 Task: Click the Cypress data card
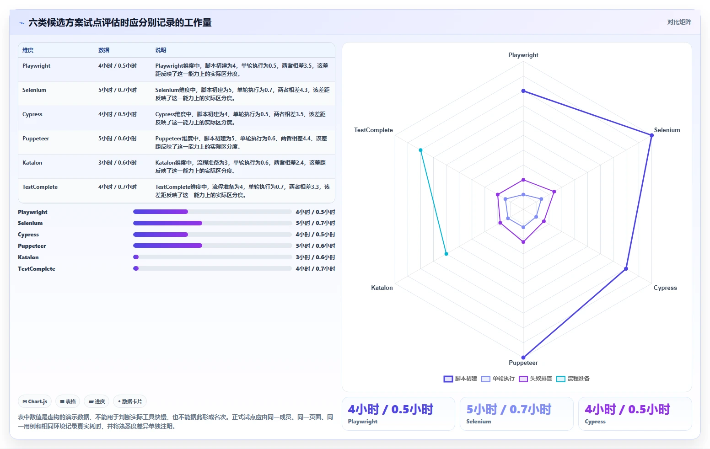[x=635, y=414]
